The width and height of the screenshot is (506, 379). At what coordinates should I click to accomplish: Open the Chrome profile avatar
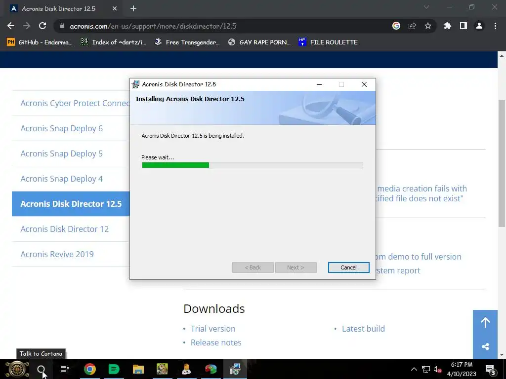tap(479, 26)
